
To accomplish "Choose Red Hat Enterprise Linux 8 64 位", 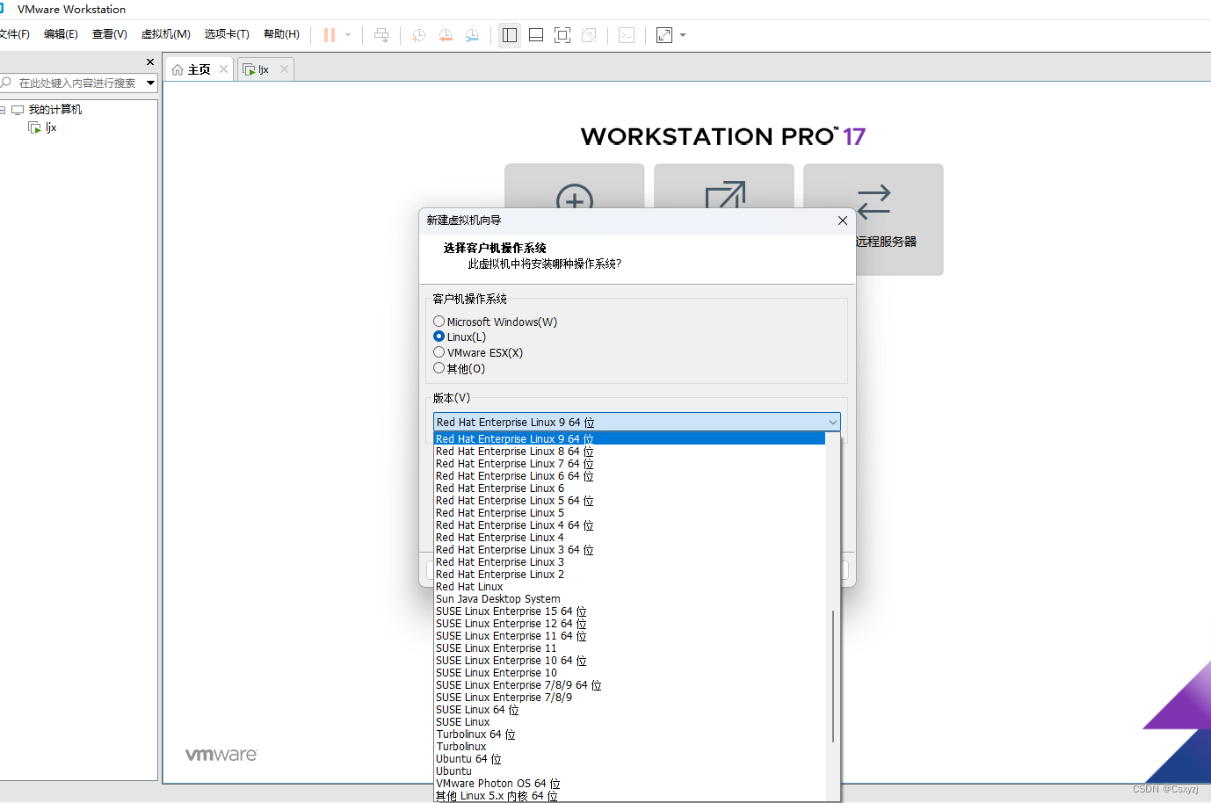I will [x=629, y=451].
